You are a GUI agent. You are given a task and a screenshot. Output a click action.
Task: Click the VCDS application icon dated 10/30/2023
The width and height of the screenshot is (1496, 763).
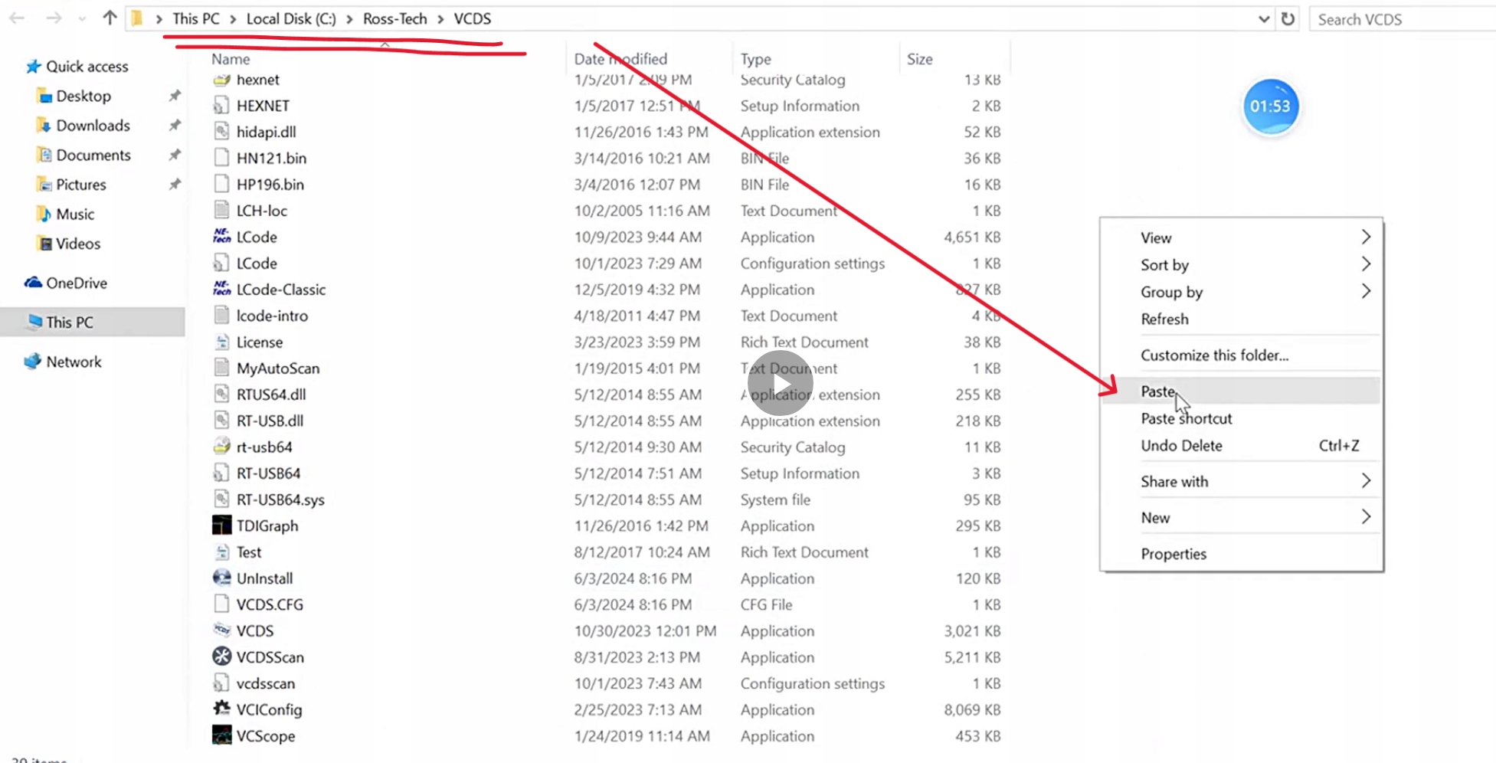tap(221, 630)
